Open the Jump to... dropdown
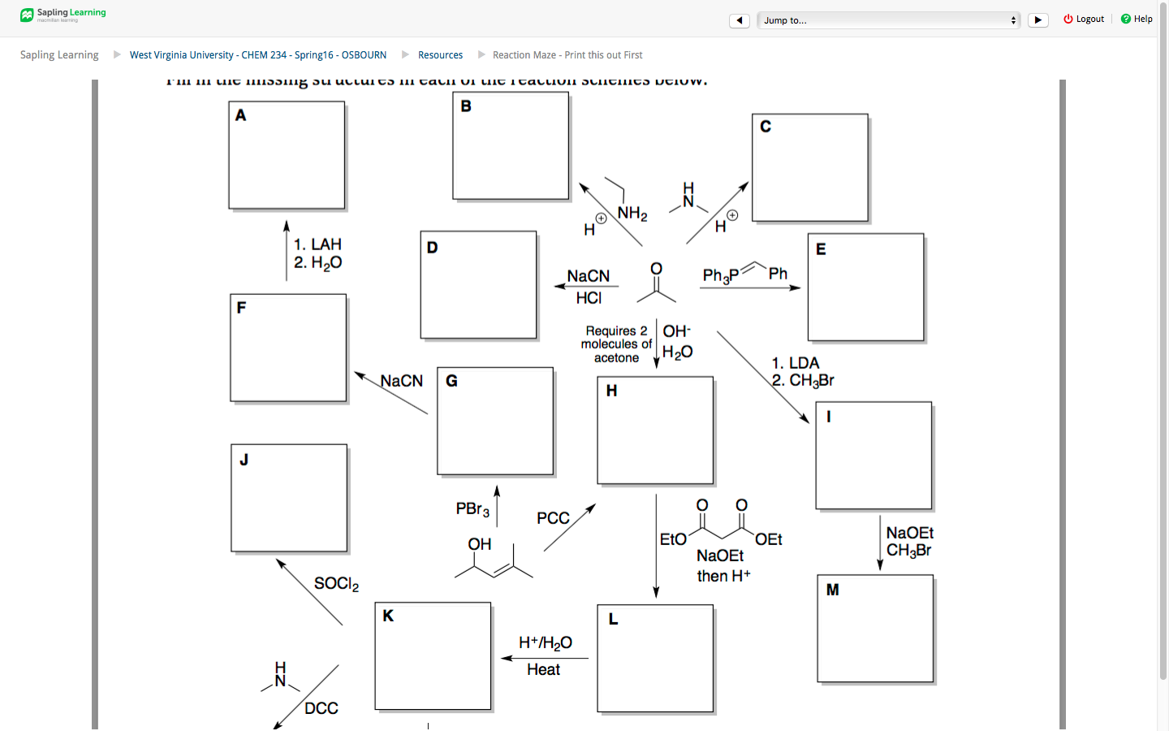The height and width of the screenshot is (731, 1169). coord(888,19)
